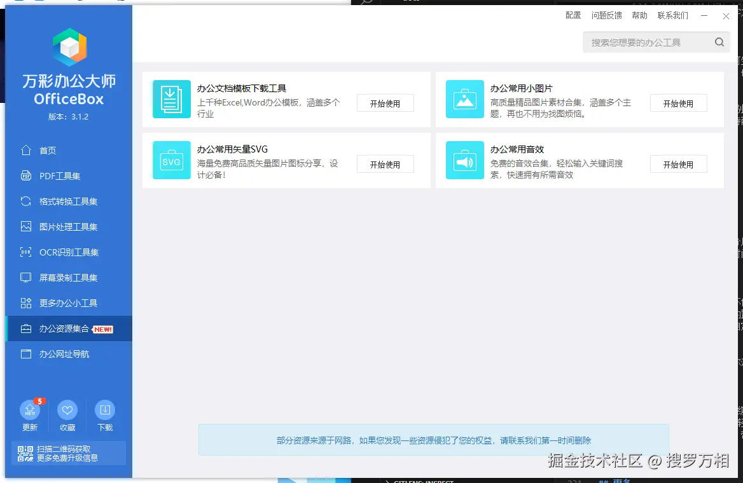Viewport: 743px width, 483px height.
Task: Click the 办公网址导航 window icon
Action: coord(26,354)
